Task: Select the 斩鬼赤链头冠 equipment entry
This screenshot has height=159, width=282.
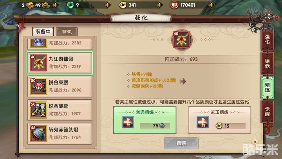Action: tap(60, 133)
